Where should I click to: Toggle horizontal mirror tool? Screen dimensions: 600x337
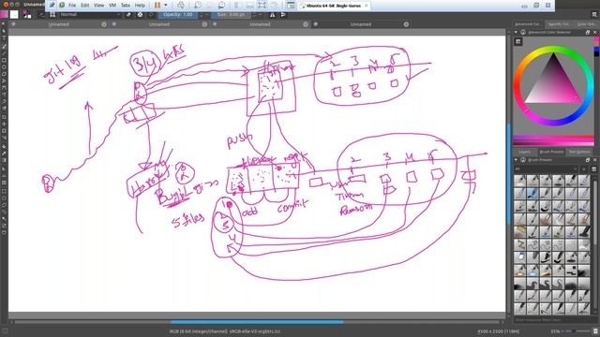(x=273, y=15)
